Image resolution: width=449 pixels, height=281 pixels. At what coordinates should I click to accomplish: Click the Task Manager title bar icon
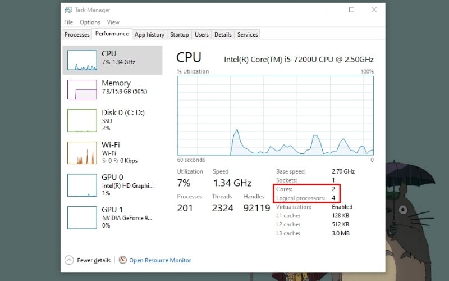click(68, 10)
